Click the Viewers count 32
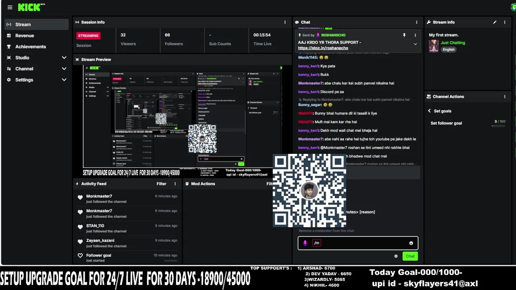Viewport: 516px width, 290px height. (123, 35)
